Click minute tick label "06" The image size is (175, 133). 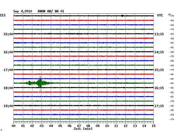pos(69,126)
